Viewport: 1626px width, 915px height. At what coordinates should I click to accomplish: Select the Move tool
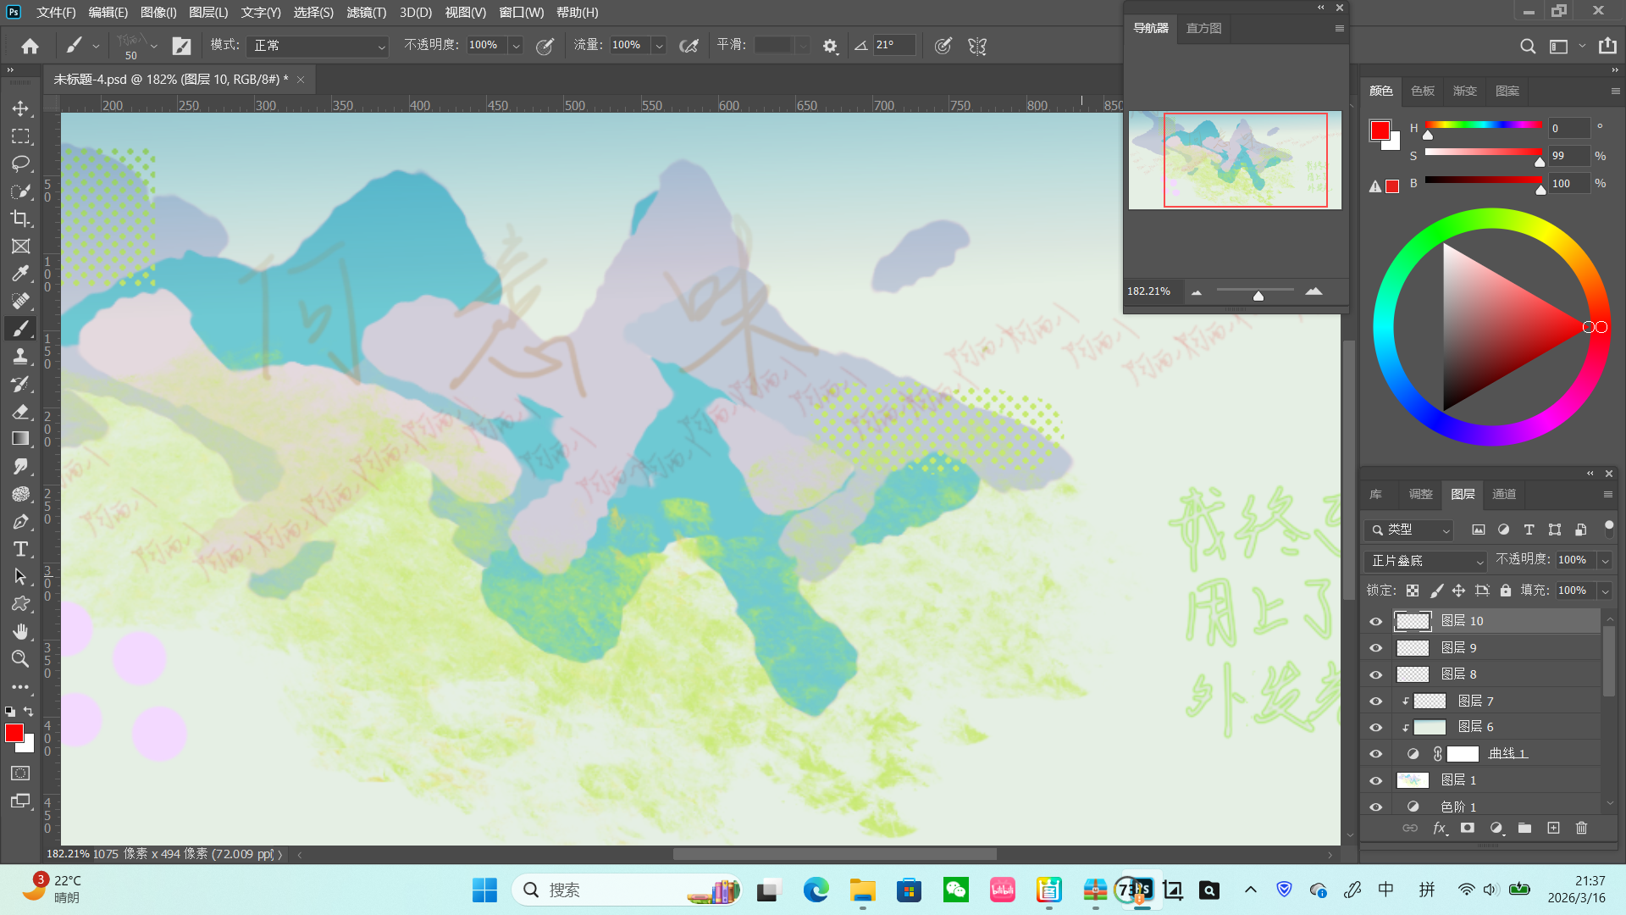click(x=20, y=108)
